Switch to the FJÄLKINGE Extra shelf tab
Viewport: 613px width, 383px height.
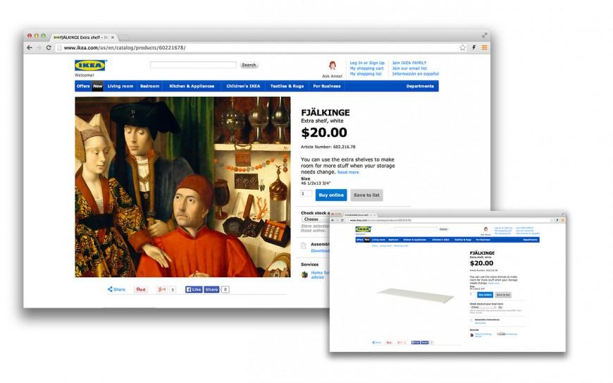coord(84,37)
